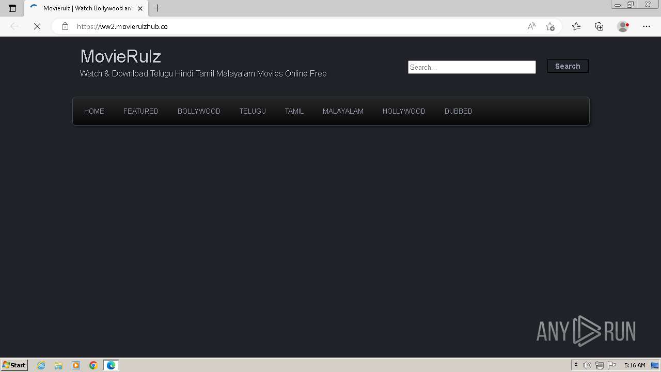661x372 pixels.
Task: Open the TAMIL category
Action: pos(294,111)
